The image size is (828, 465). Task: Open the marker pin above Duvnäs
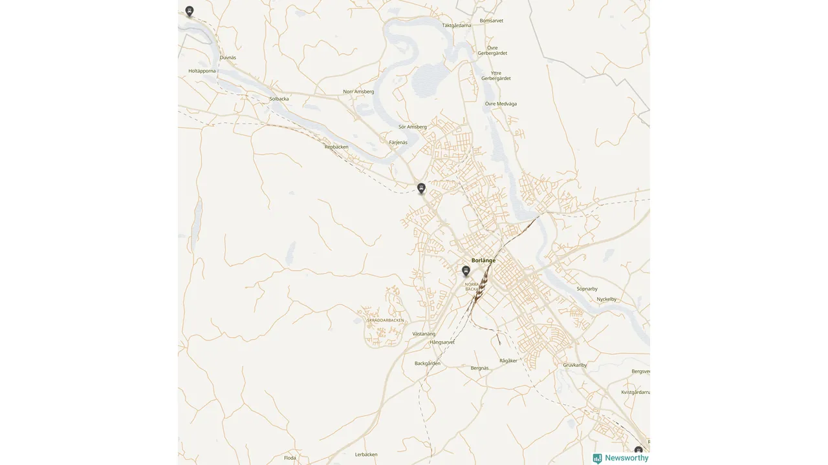pyautogui.click(x=189, y=11)
